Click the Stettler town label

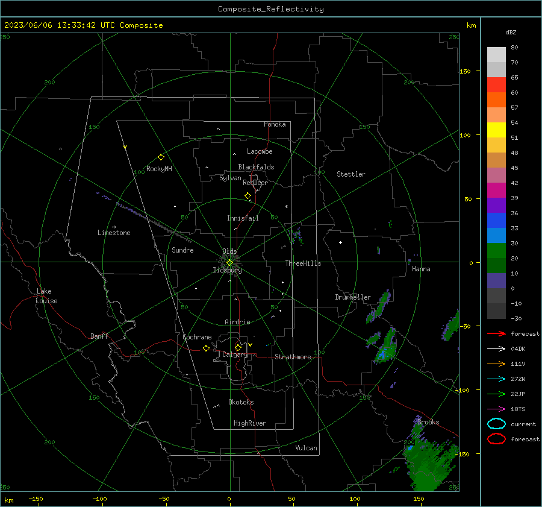point(351,174)
